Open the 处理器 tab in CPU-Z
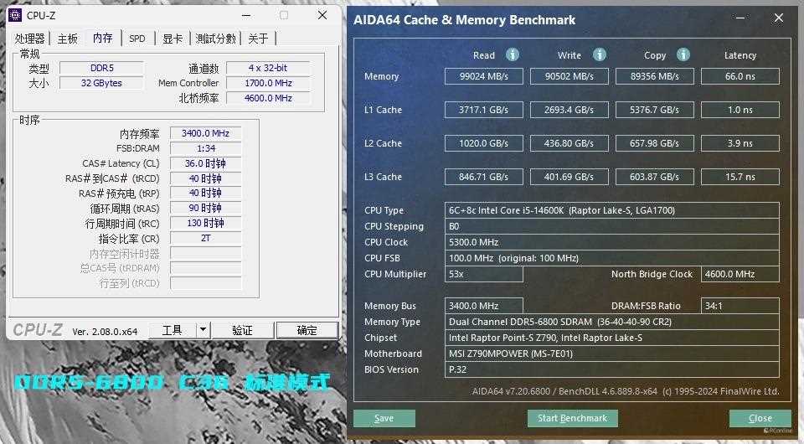The height and width of the screenshot is (444, 804). pyautogui.click(x=30, y=39)
